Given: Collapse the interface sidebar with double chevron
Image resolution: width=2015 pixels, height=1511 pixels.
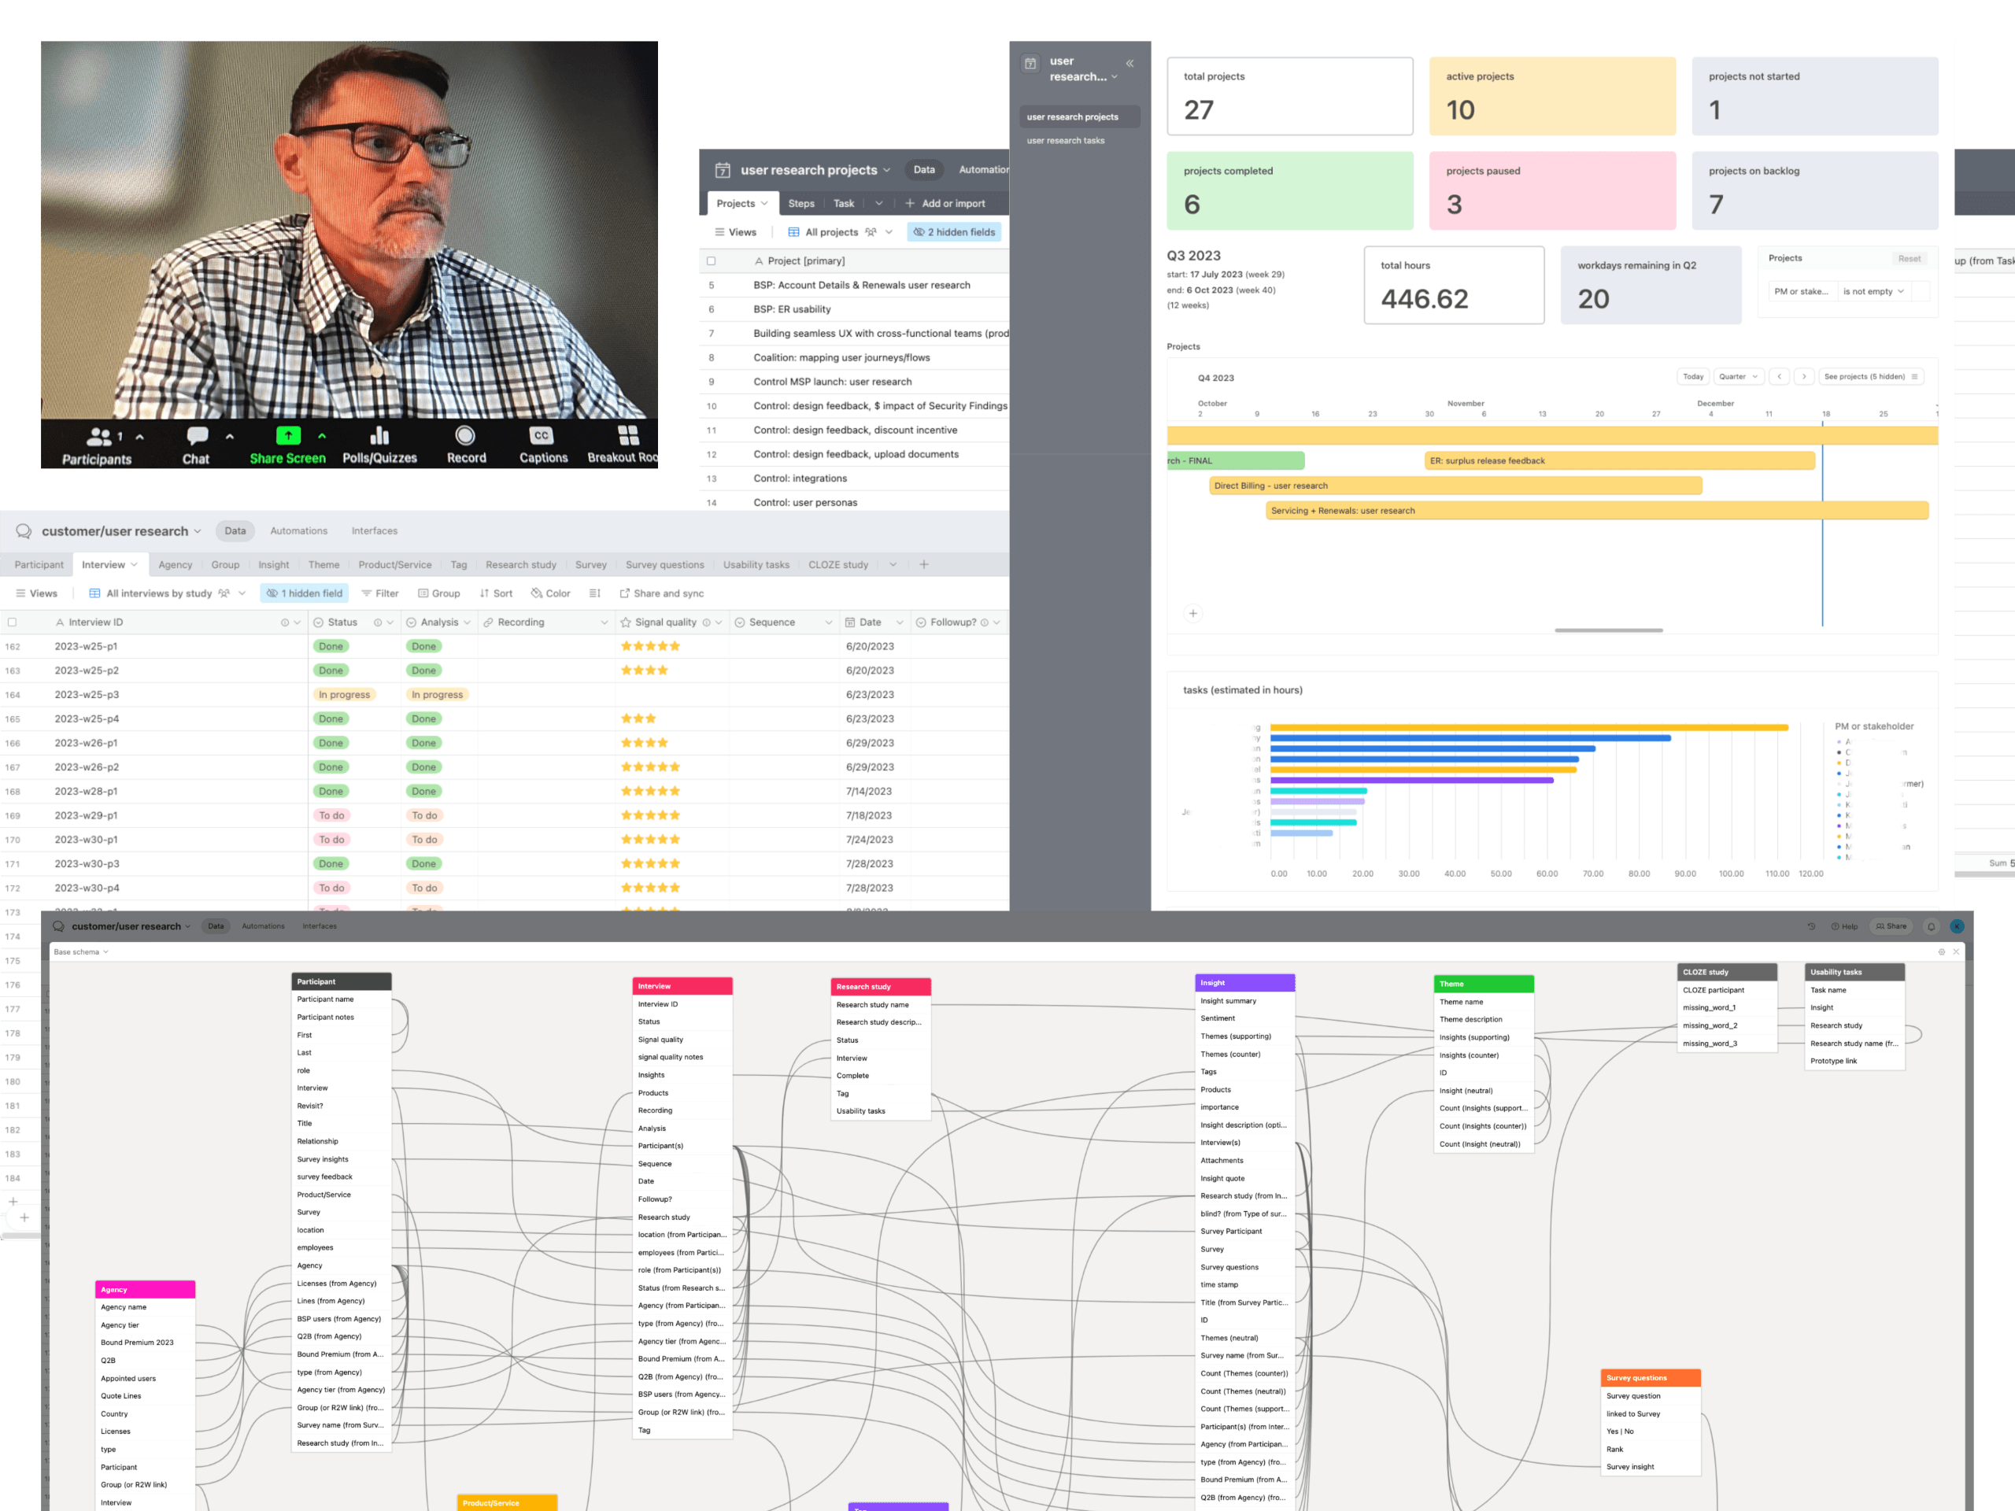Looking at the screenshot, I should pos(1130,64).
